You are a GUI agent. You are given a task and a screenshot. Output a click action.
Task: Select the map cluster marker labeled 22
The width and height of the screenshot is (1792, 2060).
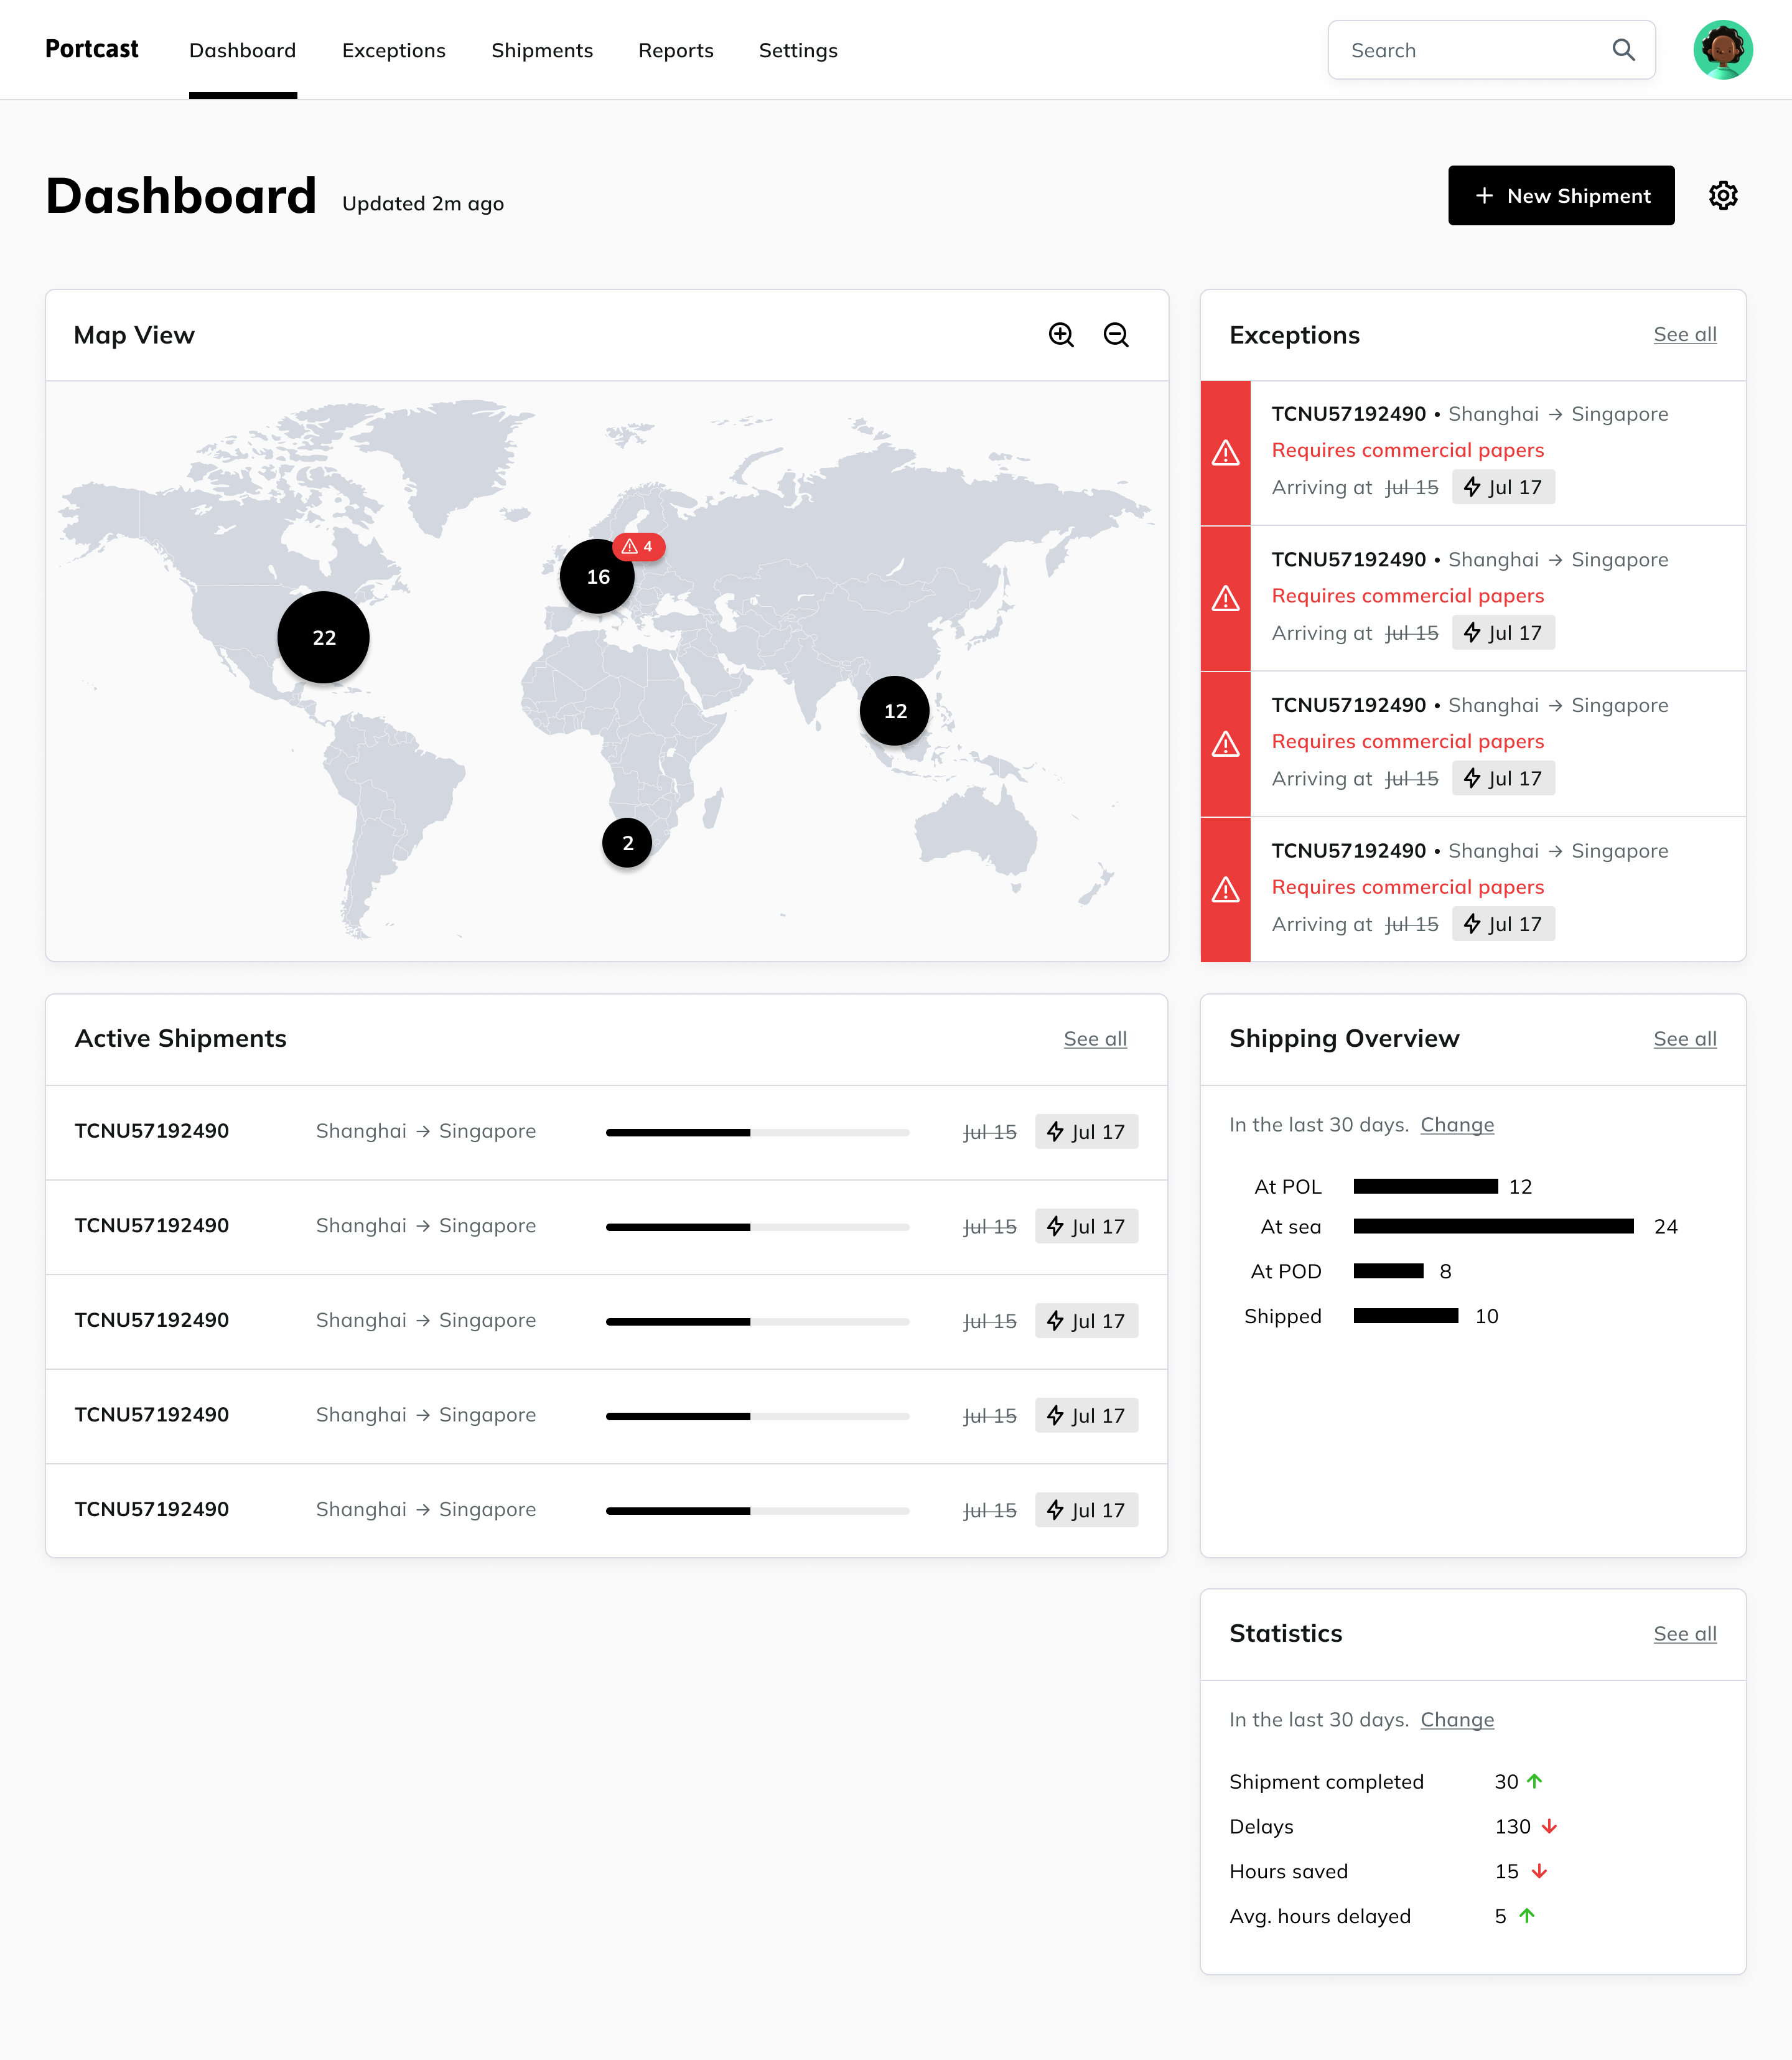pos(323,637)
